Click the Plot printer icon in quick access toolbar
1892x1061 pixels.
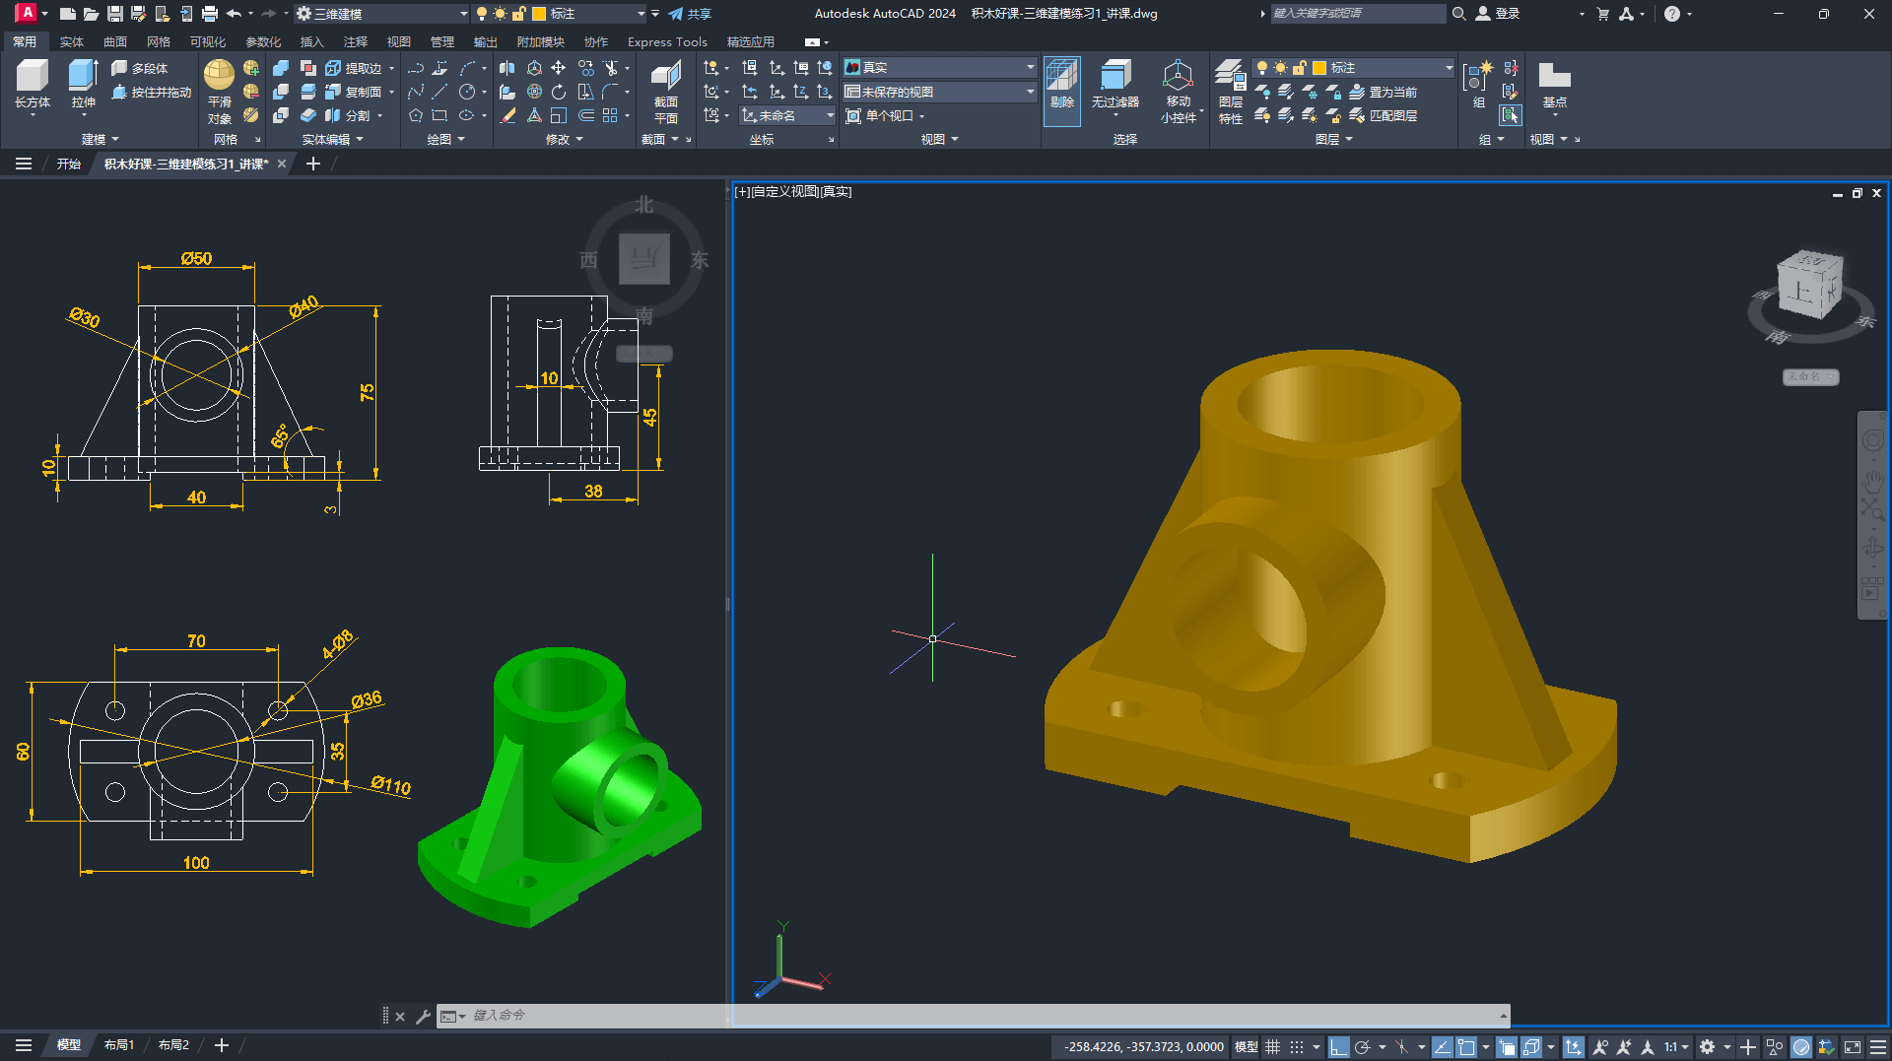pos(209,14)
